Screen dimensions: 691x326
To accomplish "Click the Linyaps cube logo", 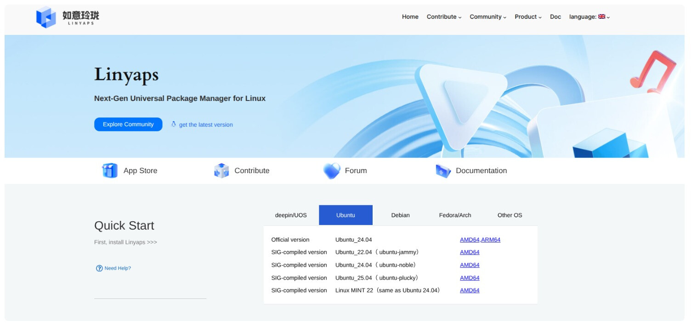I will click(x=46, y=17).
